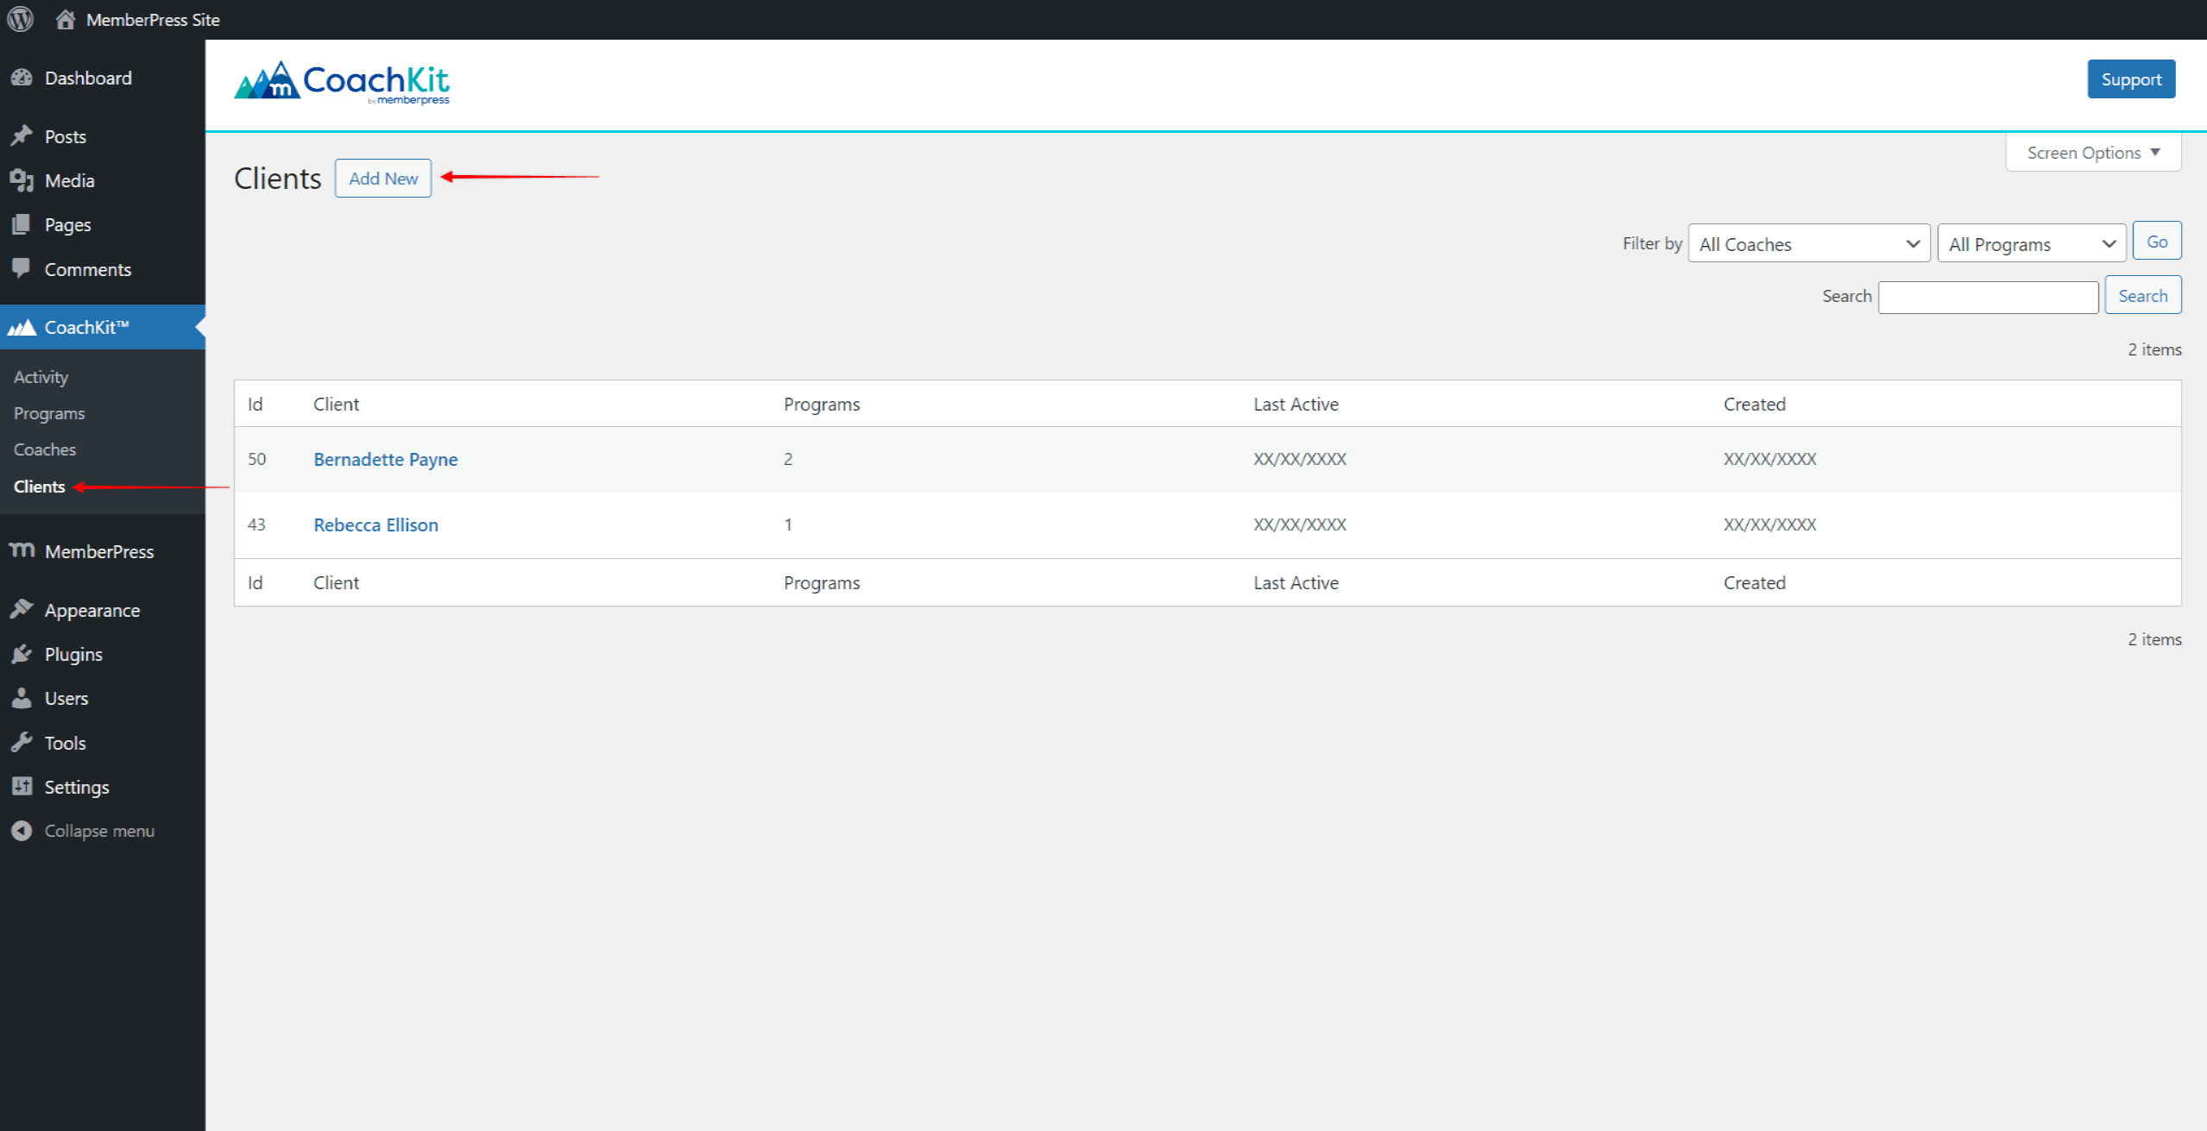
Task: Select the Appearance menu item
Action: (x=91, y=609)
